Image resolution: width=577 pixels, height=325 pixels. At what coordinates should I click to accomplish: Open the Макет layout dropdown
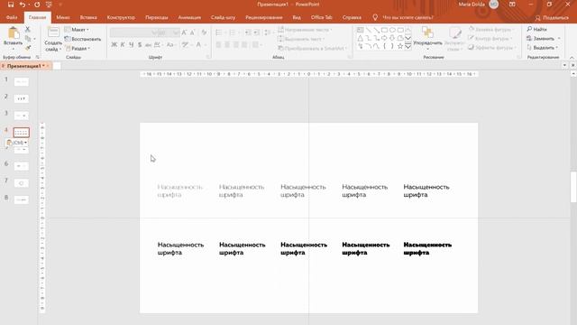tap(78, 30)
